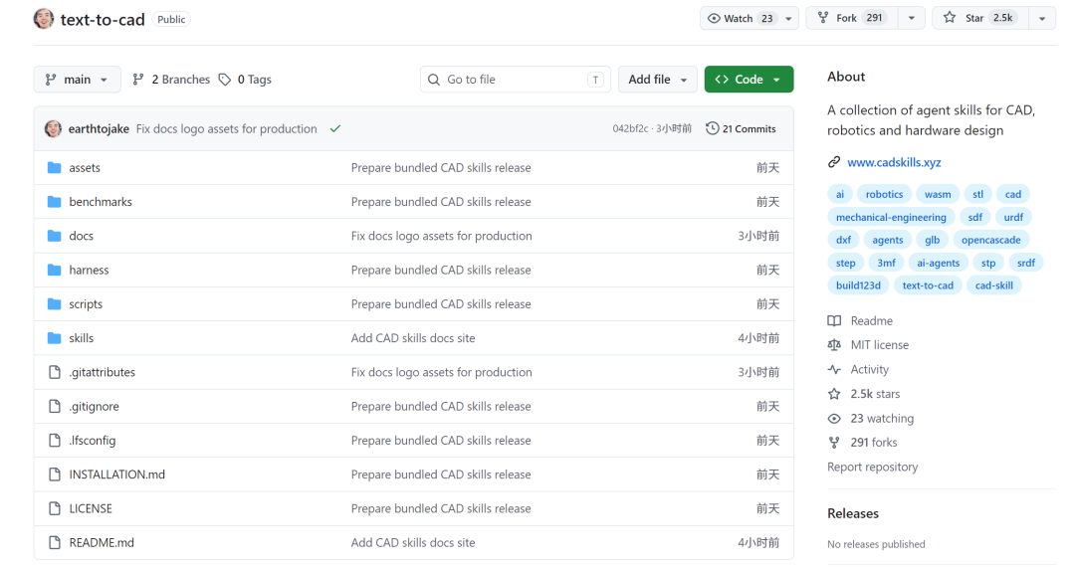
Task: Click the MIT license scale icon
Action: [834, 345]
